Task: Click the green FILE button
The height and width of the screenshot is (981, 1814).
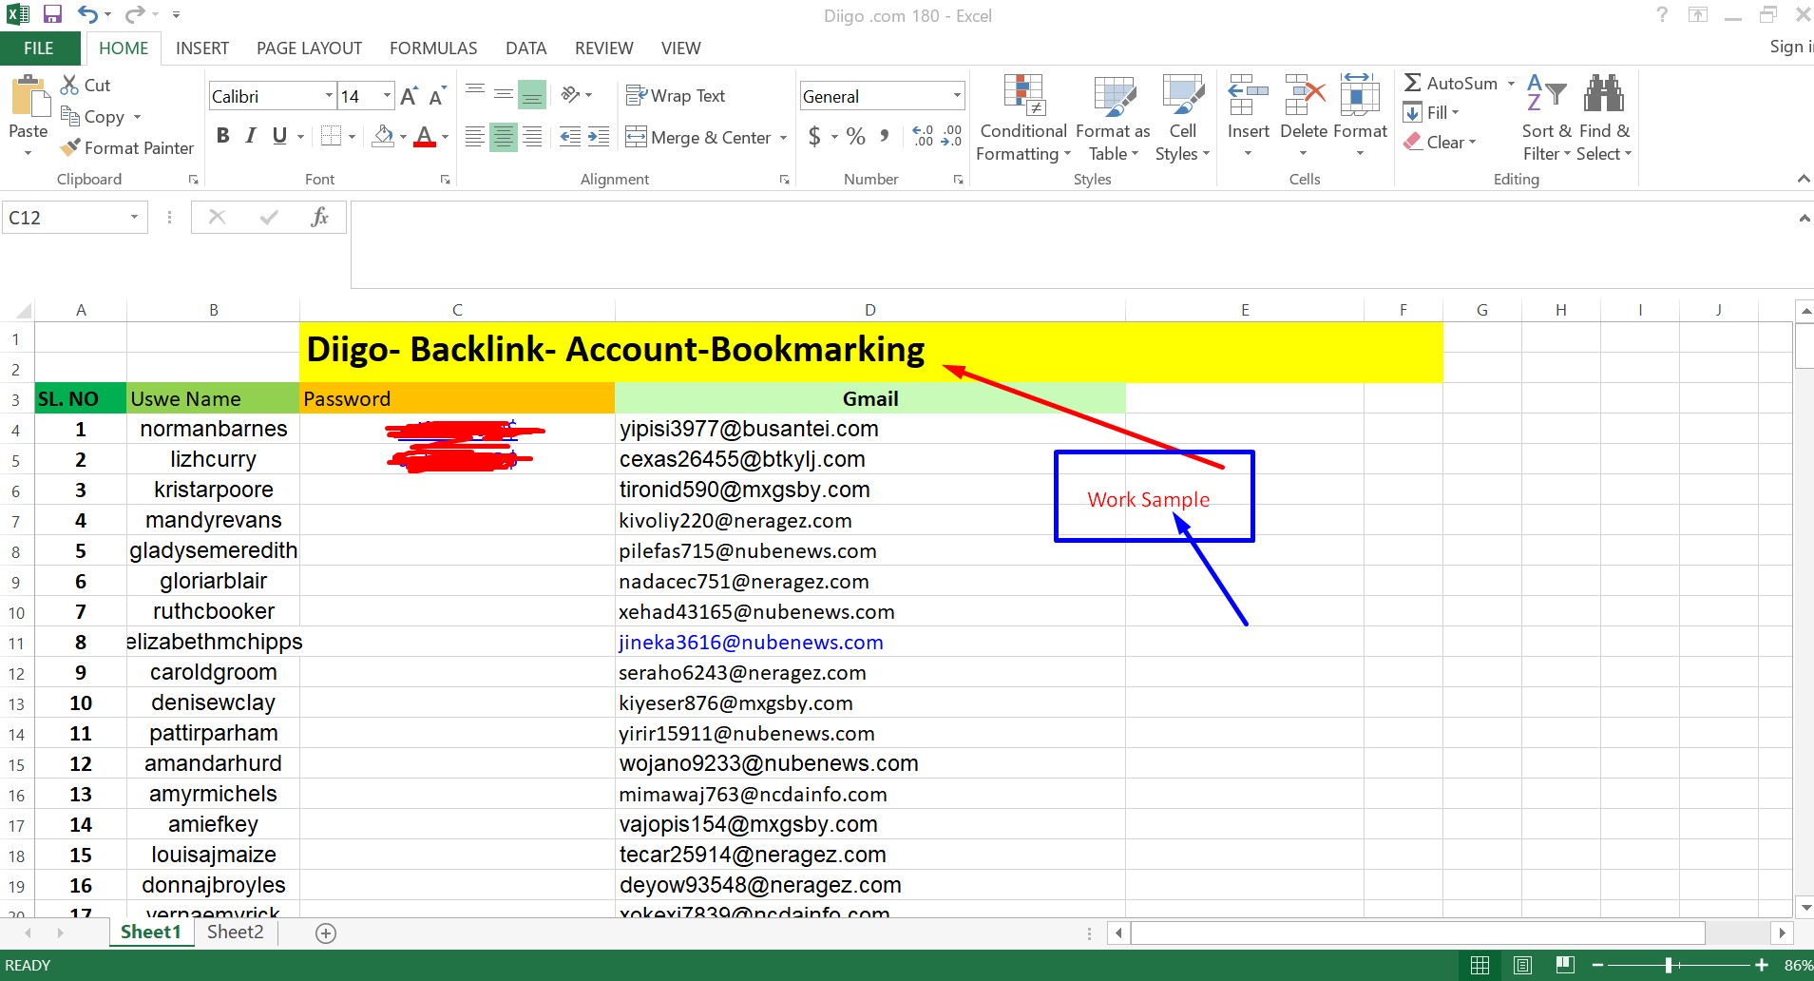Action: click(x=39, y=48)
